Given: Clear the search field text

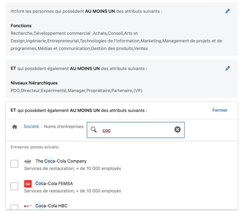Looking at the screenshot, I should click(x=177, y=129).
